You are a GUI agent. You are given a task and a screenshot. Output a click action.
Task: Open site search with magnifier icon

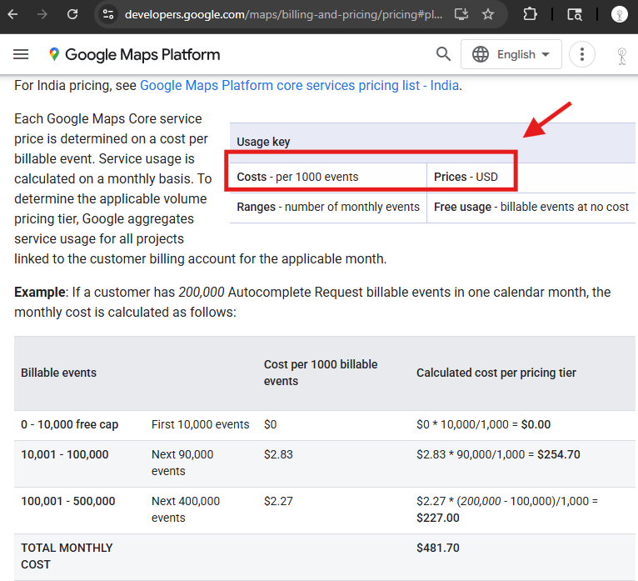pyautogui.click(x=443, y=54)
